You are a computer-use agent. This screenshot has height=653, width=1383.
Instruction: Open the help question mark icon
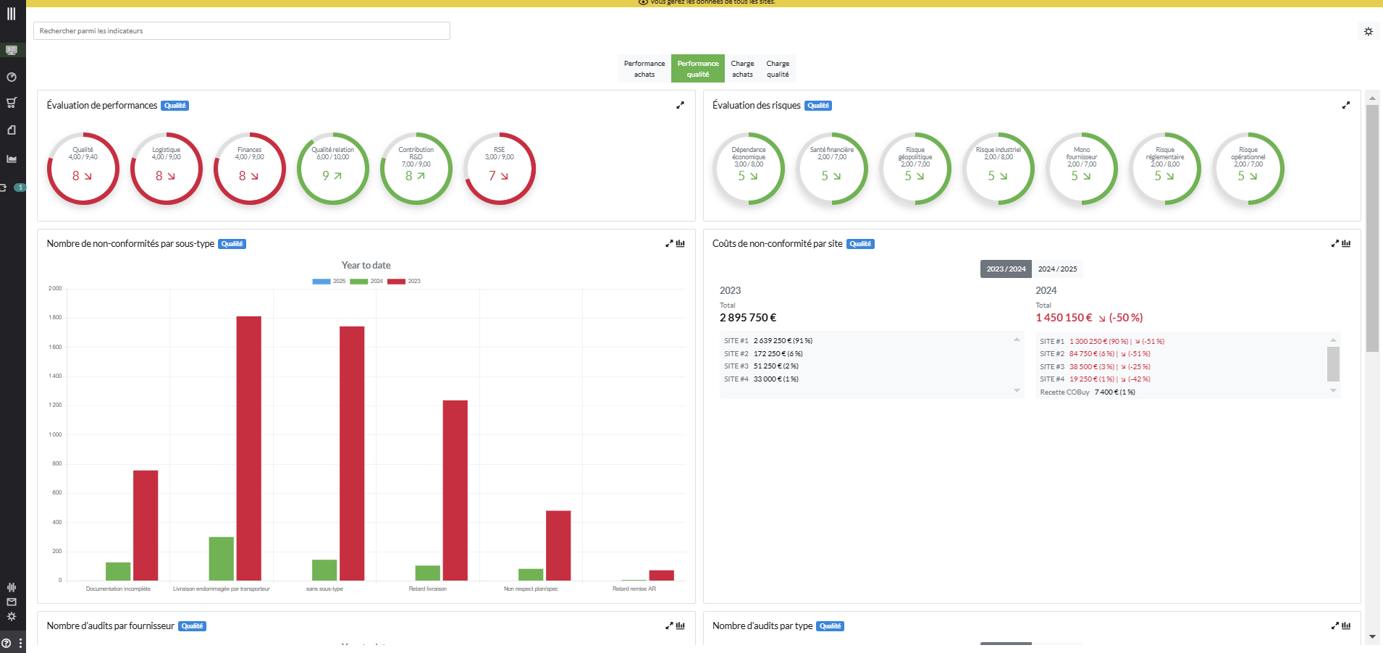pyautogui.click(x=7, y=643)
